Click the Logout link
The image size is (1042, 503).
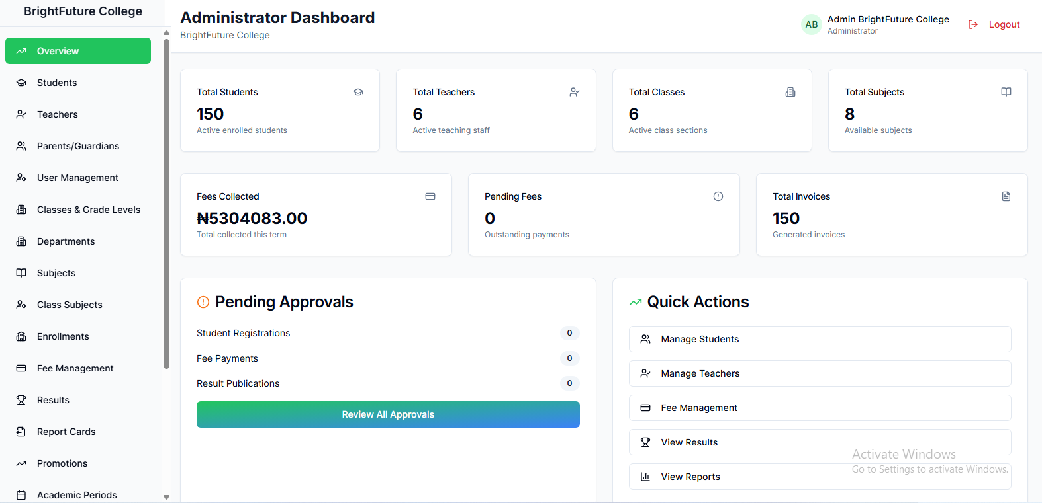(x=994, y=24)
